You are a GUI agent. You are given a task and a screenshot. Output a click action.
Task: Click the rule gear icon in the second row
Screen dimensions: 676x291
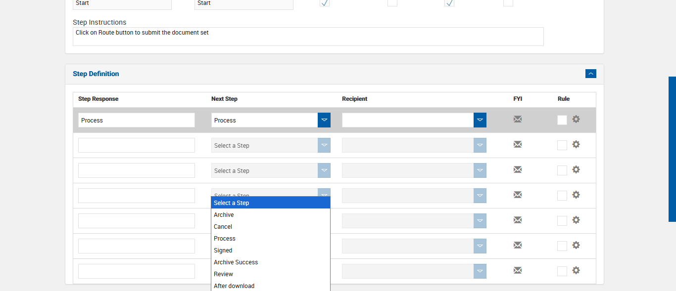576,144
